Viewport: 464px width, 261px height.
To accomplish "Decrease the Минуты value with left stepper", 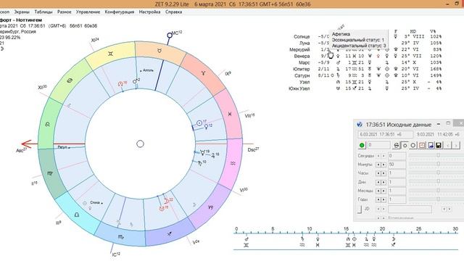I will pos(378,165).
